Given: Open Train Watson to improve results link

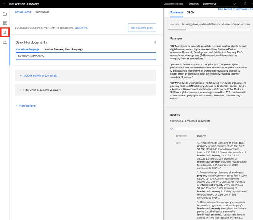Looking at the screenshot, I should click(x=235, y=9).
